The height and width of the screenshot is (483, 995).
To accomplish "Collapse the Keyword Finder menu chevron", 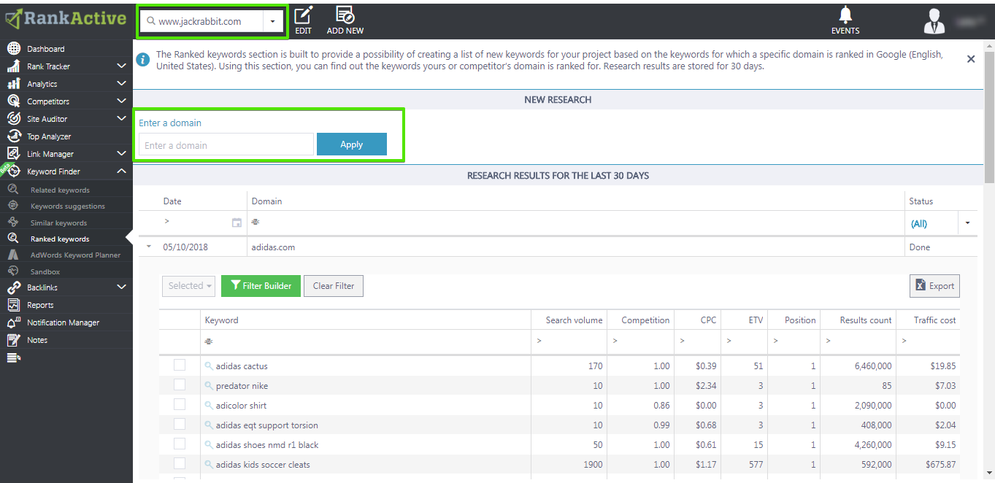I will 121,171.
